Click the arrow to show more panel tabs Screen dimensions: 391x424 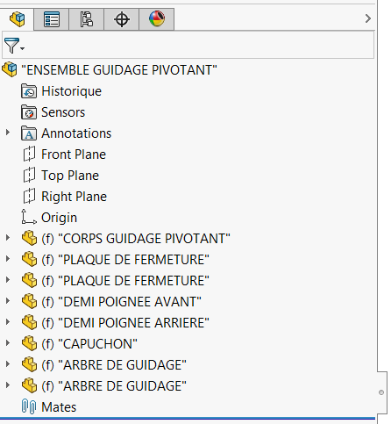pyautogui.click(x=368, y=18)
